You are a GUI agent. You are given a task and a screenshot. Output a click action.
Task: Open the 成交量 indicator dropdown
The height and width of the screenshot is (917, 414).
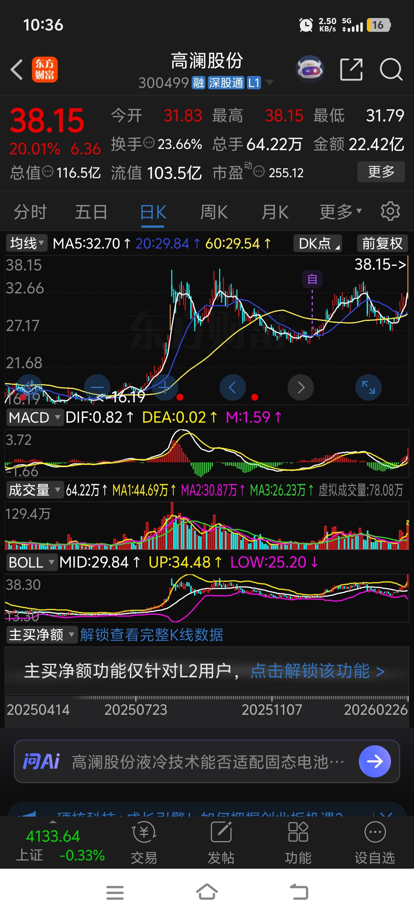34,490
